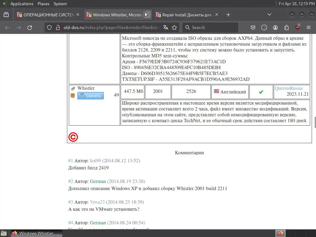Open a new browser tab
The image size is (316, 237).
coord(228,15)
